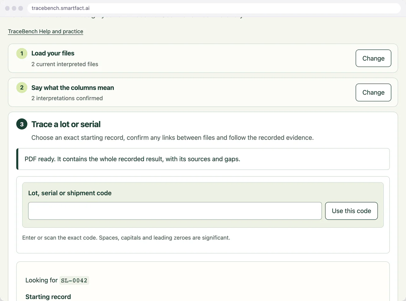This screenshot has width=406, height=301.
Task: Click the 'Enter or scan the exact code' hint
Action: point(126,238)
